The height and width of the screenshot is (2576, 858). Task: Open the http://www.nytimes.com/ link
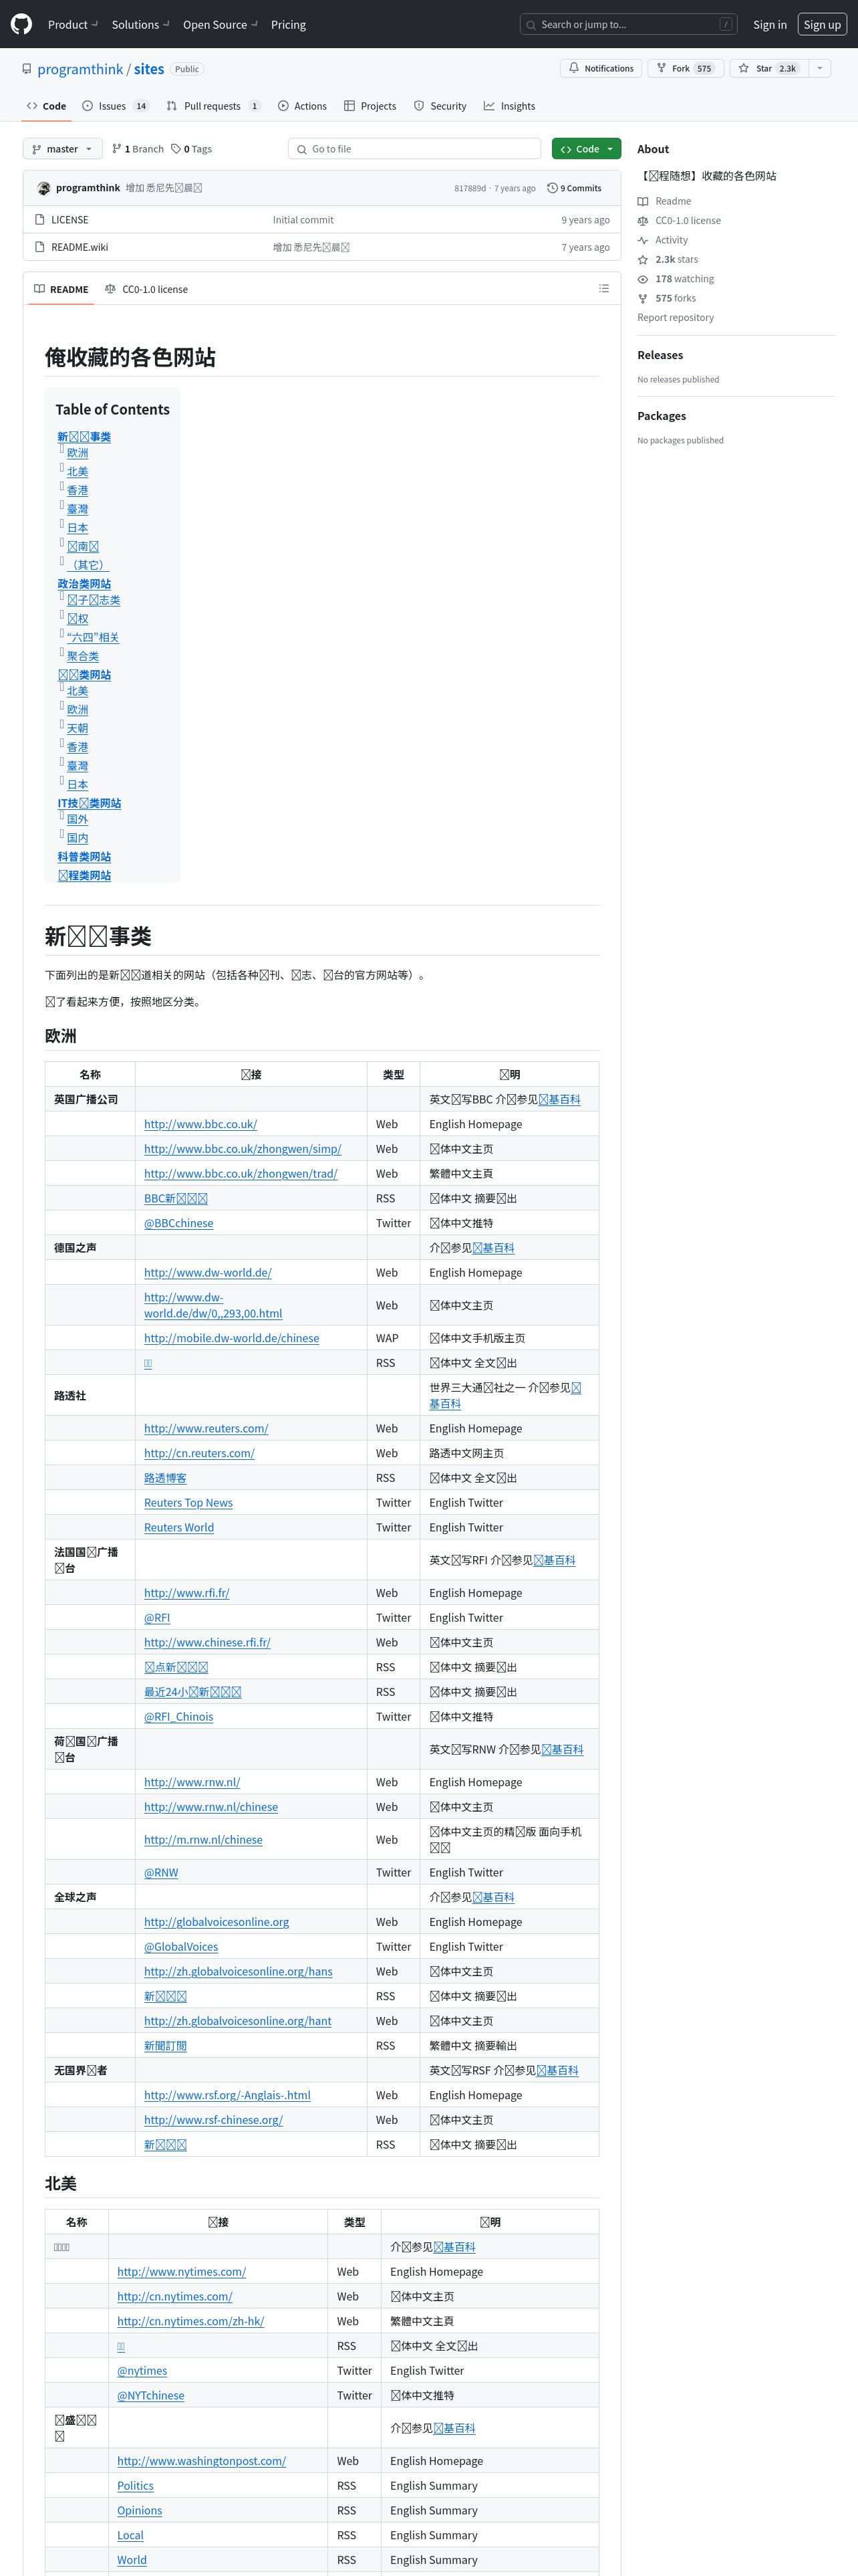click(x=181, y=2272)
